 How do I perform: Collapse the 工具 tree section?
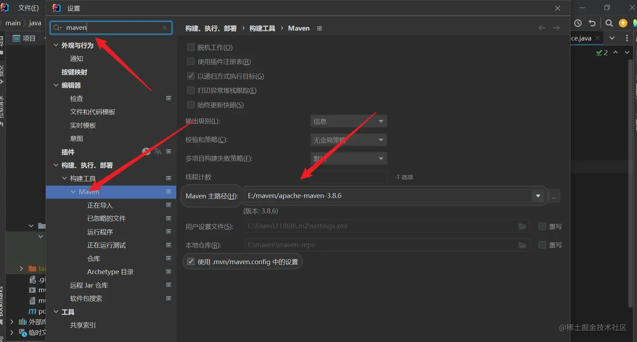click(x=56, y=312)
